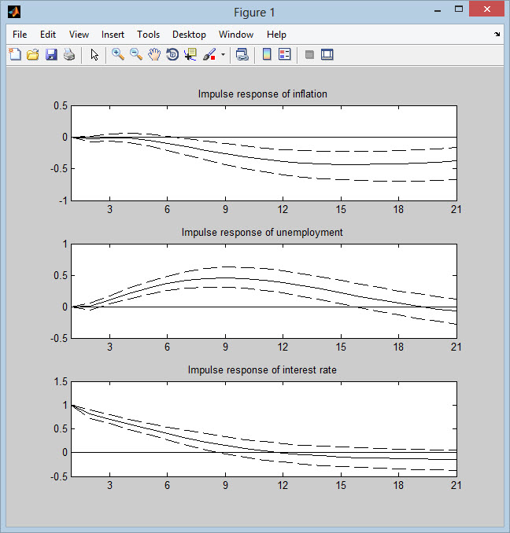Activate the Rotate 3D tool

click(172, 54)
